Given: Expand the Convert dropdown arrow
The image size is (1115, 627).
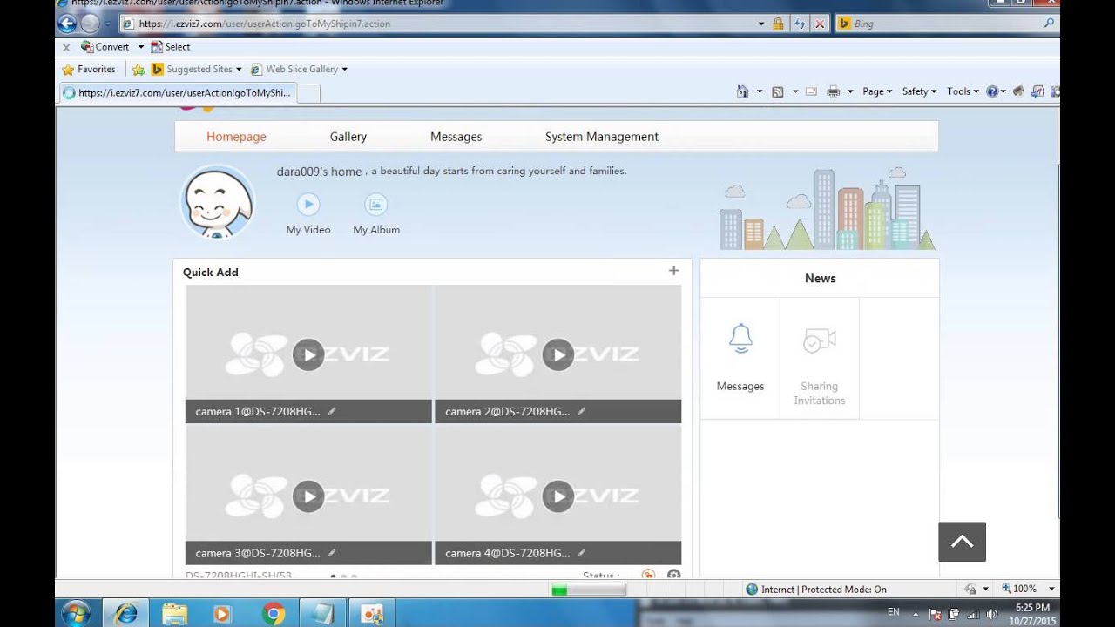Looking at the screenshot, I should click(140, 47).
